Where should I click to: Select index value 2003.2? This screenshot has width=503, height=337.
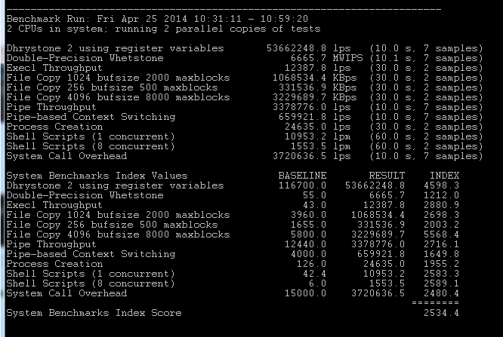(441, 225)
